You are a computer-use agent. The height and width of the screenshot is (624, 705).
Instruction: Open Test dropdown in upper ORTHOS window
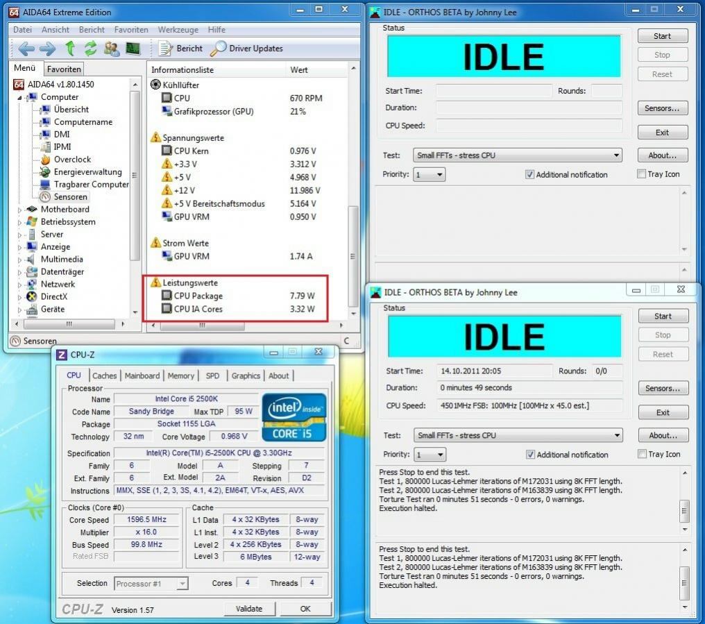[x=518, y=155]
